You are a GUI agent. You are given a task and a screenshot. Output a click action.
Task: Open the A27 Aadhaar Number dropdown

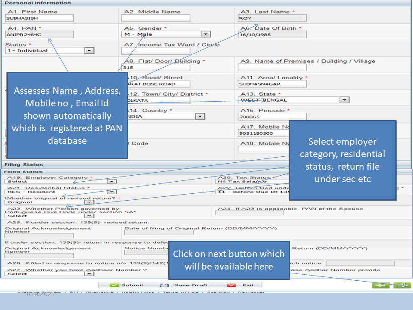[x=89, y=274]
